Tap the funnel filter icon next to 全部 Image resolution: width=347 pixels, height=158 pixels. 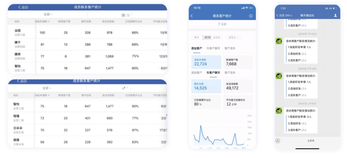pyautogui.click(x=219, y=24)
